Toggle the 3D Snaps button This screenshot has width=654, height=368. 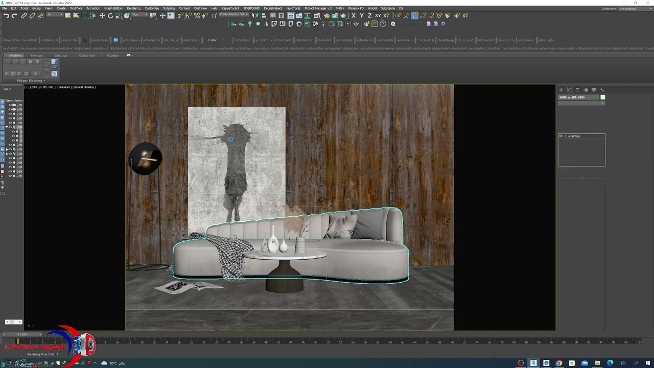pyautogui.click(x=180, y=15)
